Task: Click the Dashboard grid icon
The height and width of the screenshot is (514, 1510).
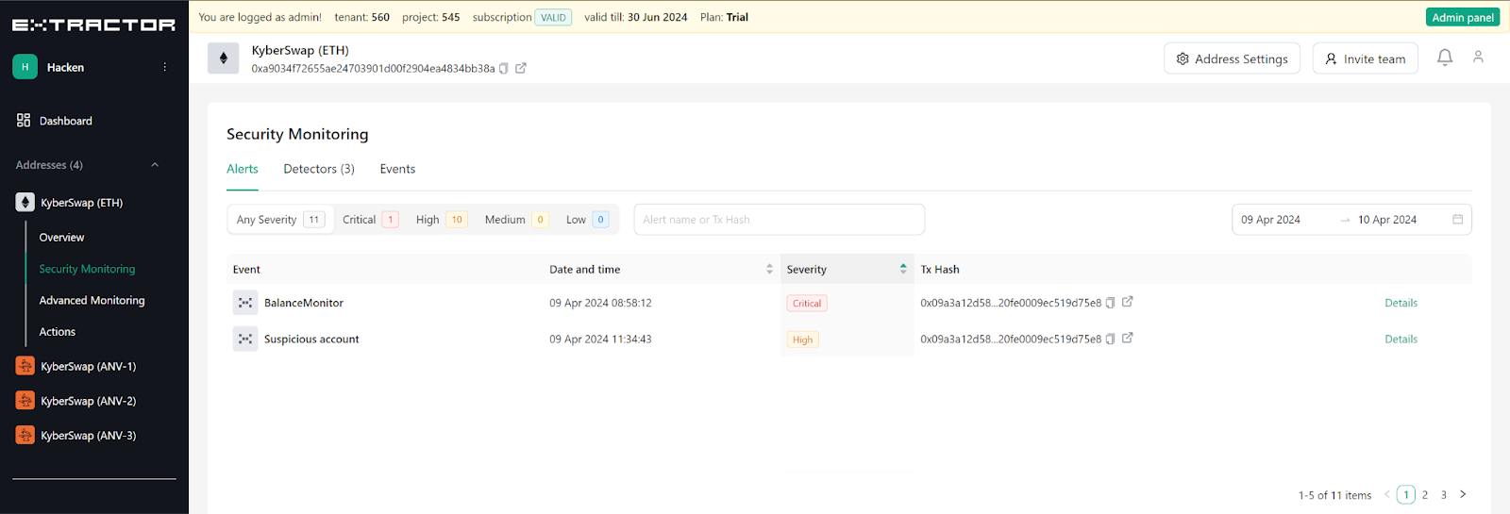Action: [24, 121]
